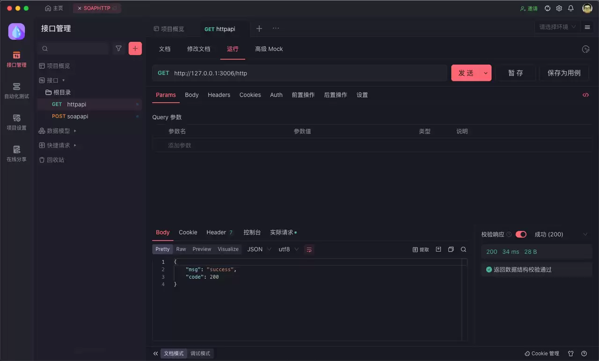599x361 pixels.
Task: Open the filter icon beside the search box
Action: [x=119, y=48]
